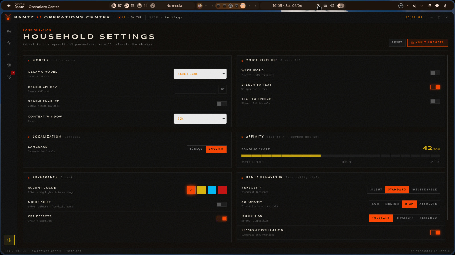Click the CPU usage icon in top bar

[114, 6]
